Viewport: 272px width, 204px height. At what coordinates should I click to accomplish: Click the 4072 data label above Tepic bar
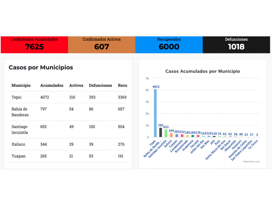156,87
